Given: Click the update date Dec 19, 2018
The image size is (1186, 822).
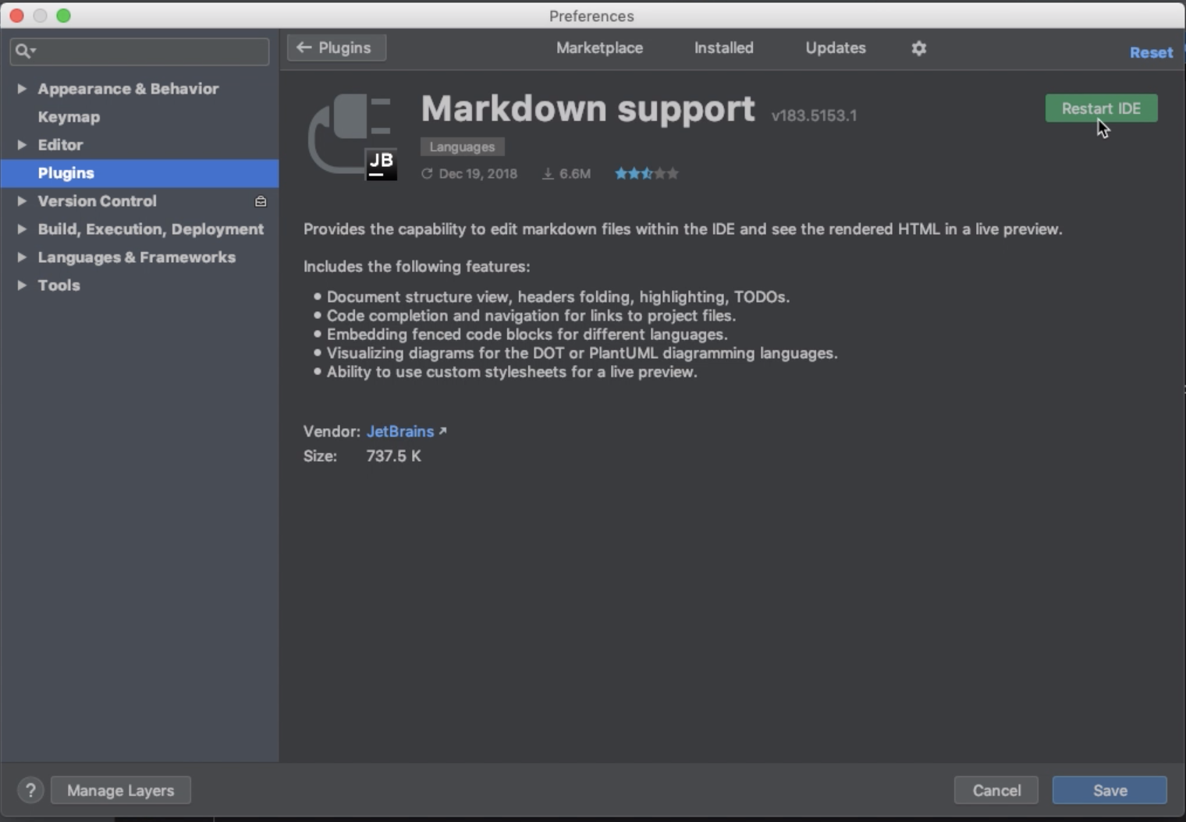Looking at the screenshot, I should (x=470, y=173).
